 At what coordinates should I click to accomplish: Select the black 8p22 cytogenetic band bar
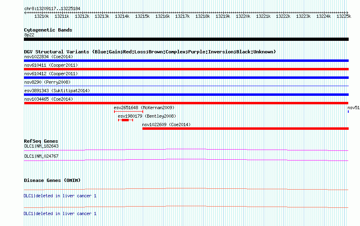(186, 39)
